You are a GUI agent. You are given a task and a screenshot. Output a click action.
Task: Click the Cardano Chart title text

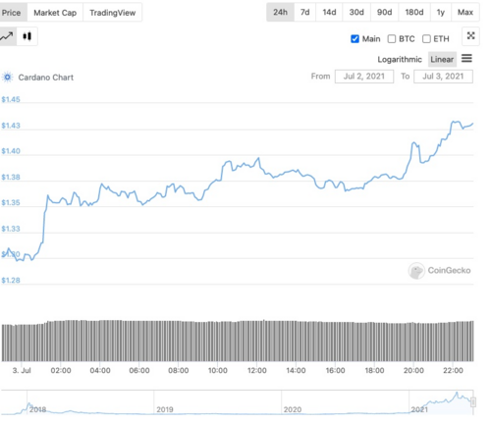click(46, 78)
